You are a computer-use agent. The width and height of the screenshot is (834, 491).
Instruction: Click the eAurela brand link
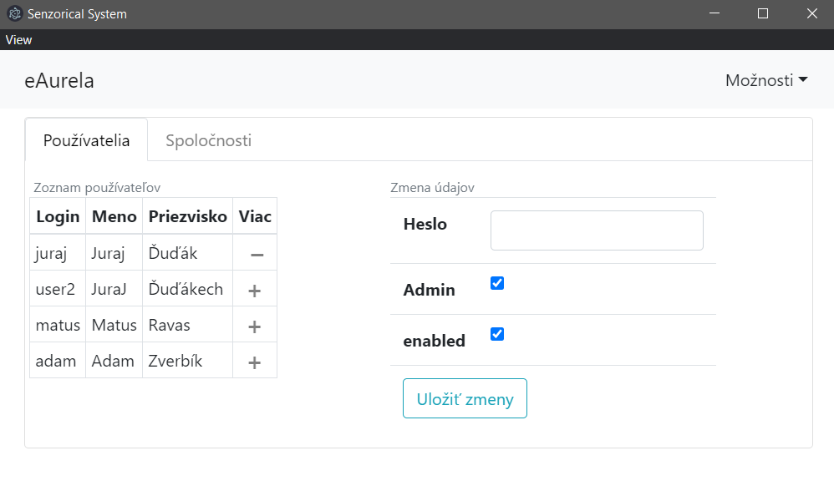(59, 81)
